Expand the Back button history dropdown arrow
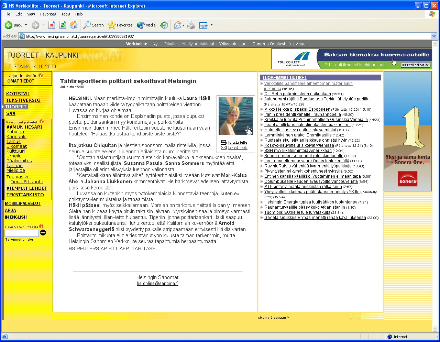Viewport: 440px width, 342px height. (26, 25)
